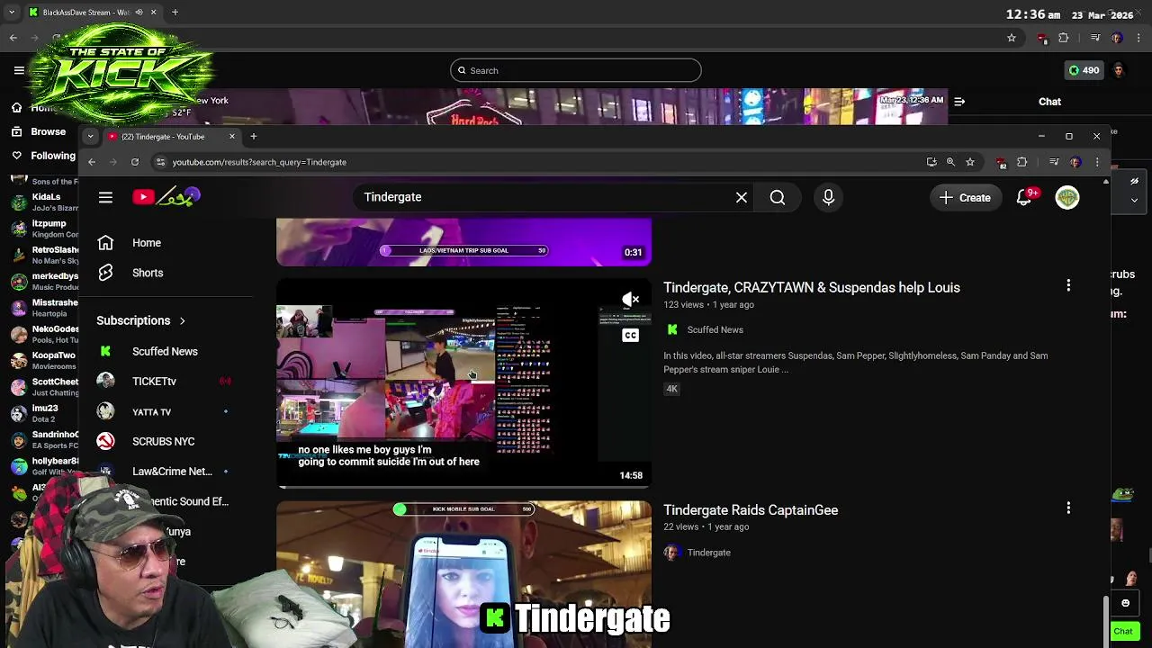
Task: Close the BlackAssDave Stream Kick tab
Action: tap(153, 13)
